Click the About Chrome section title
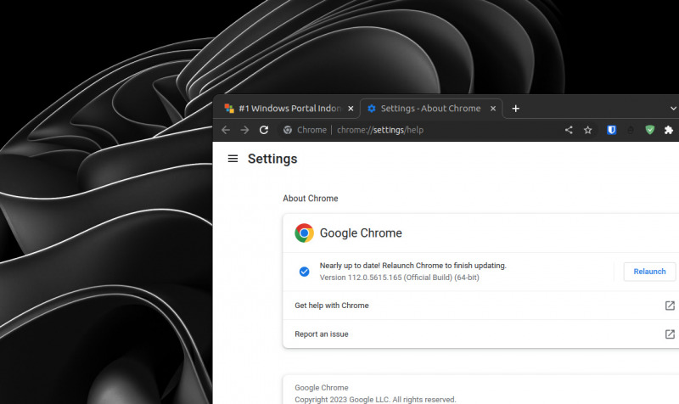Image resolution: width=679 pixels, height=404 pixels. pyautogui.click(x=311, y=199)
